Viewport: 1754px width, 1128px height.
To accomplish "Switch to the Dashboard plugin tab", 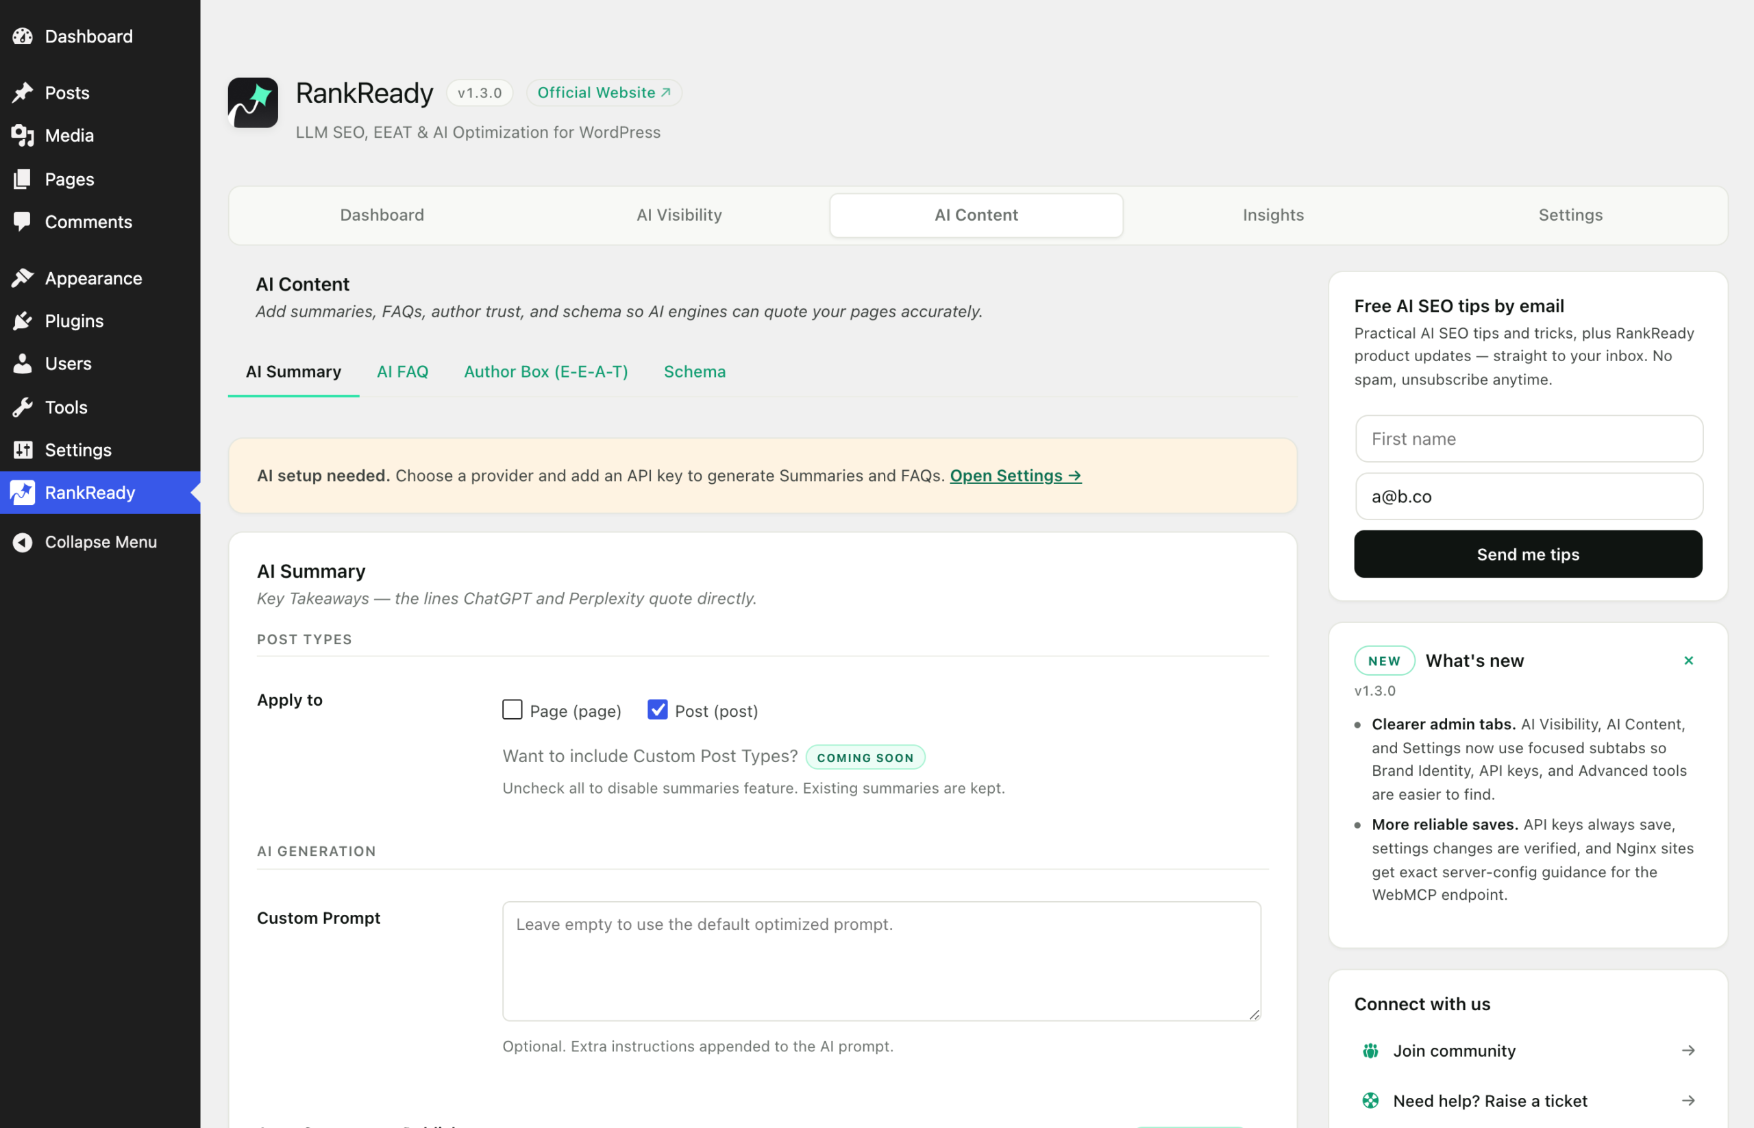I will pyautogui.click(x=382, y=215).
